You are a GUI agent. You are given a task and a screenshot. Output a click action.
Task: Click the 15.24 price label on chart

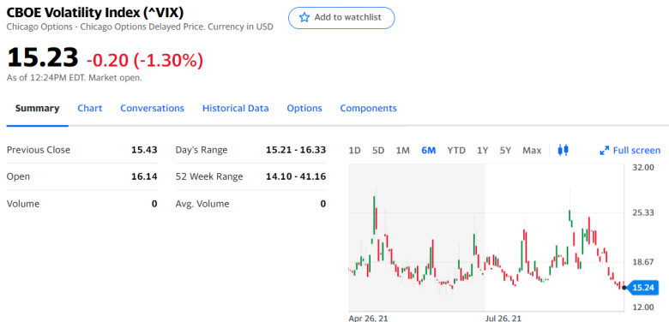645,288
